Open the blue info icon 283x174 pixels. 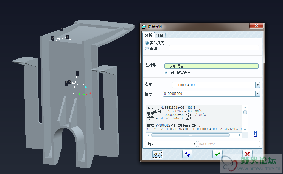pyautogui.click(x=255, y=134)
